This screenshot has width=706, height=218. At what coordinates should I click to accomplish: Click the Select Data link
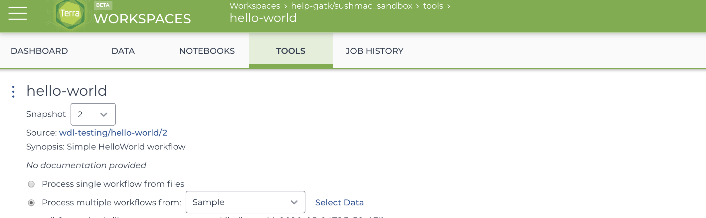click(x=339, y=202)
